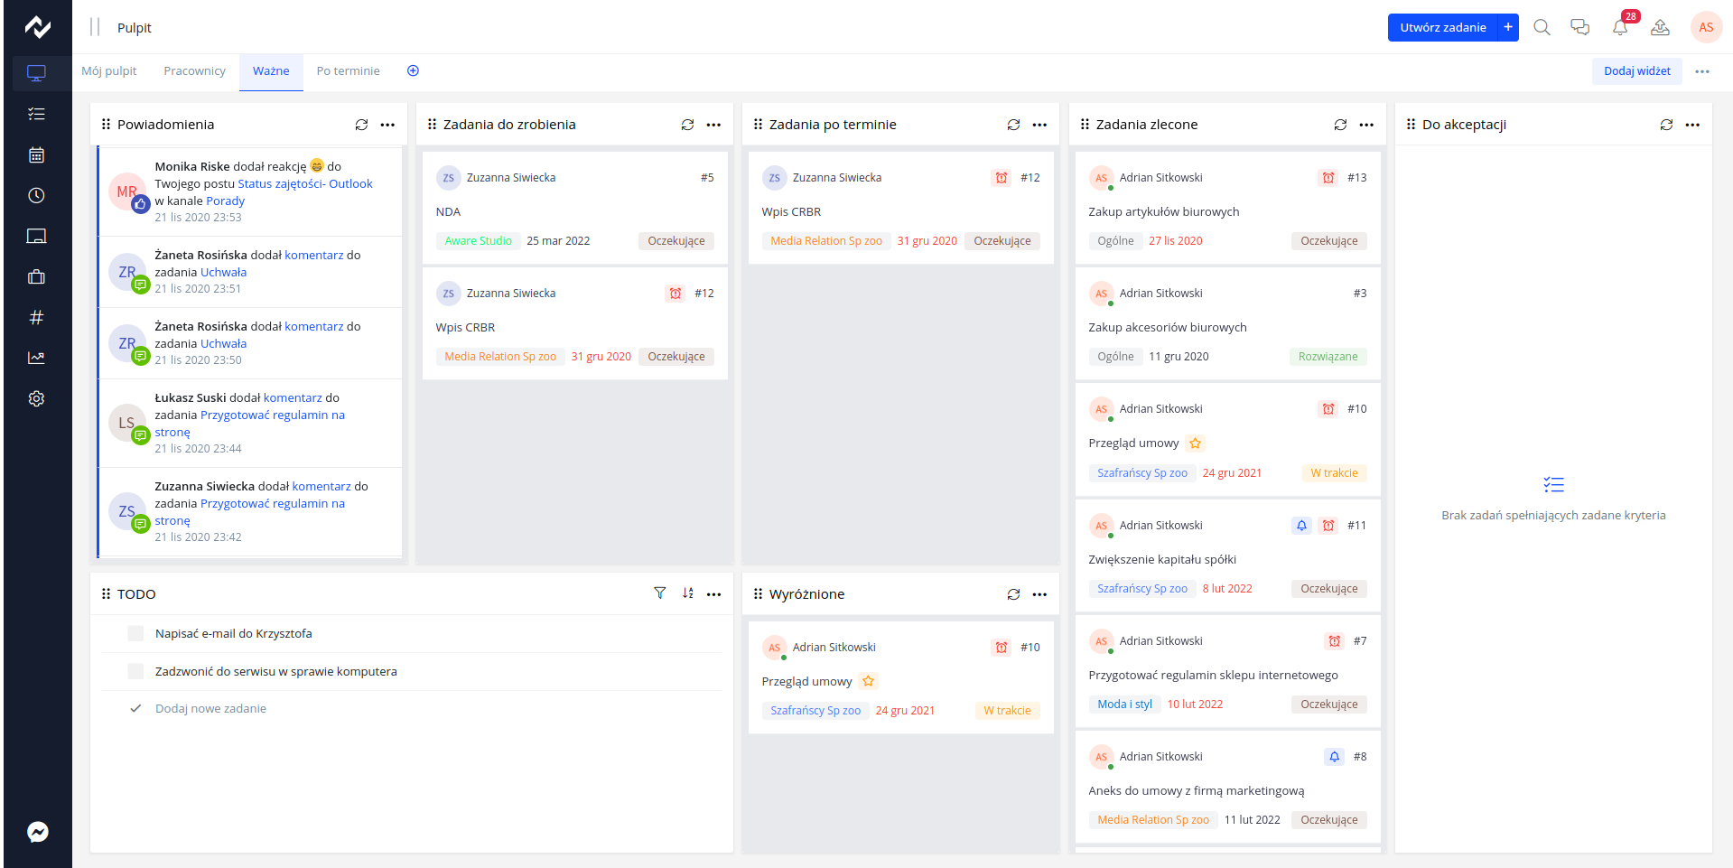Open search via magnifier icon
Viewport: 1733px width, 868px height.
click(x=1542, y=27)
